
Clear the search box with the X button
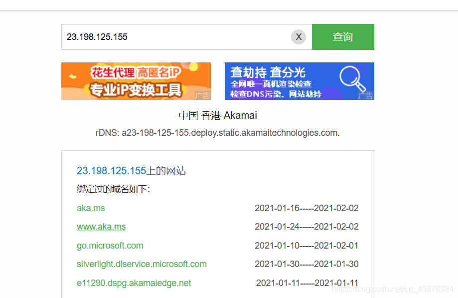(x=298, y=37)
